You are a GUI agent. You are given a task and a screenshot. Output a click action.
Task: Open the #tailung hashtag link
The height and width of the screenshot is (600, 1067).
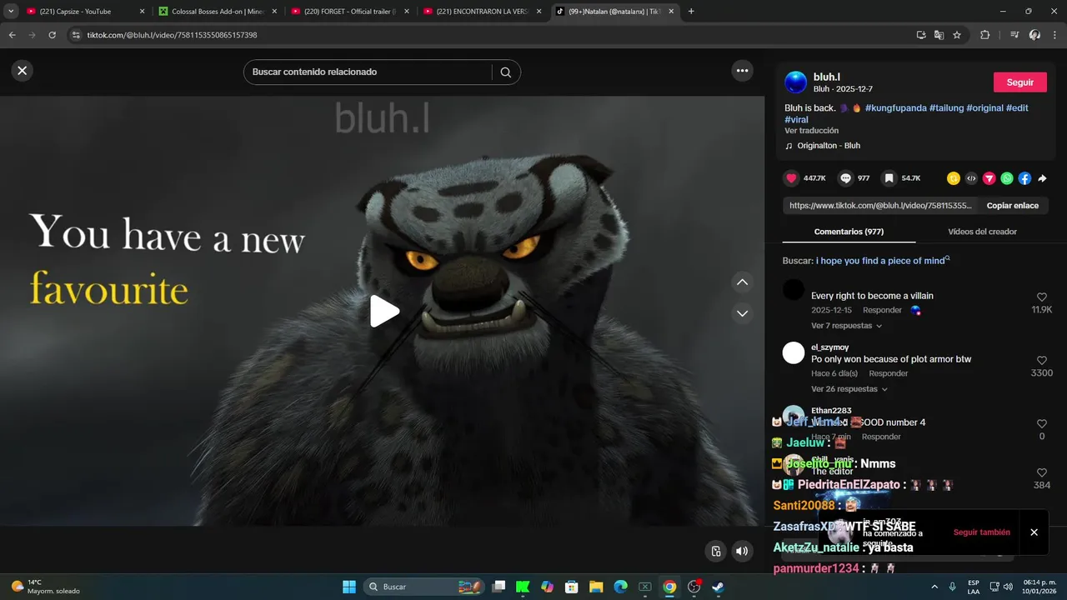[x=946, y=108]
